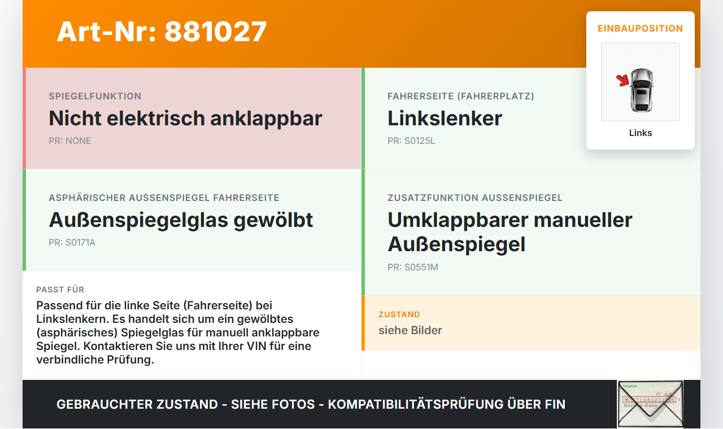Click 'ASPHÄRISCHER AUSSENSPIEGEL FAHRERSEITE' label
This screenshot has width=723, height=429.
[x=164, y=198]
